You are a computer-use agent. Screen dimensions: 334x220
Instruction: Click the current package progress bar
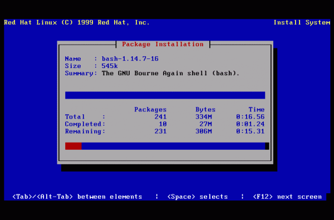(x=165, y=95)
